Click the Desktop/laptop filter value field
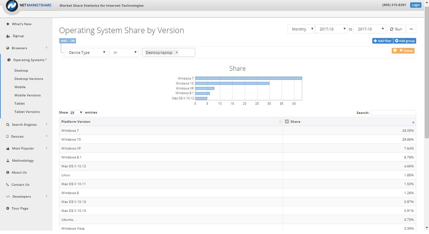The width and height of the screenshot is (429, 234). [x=169, y=53]
